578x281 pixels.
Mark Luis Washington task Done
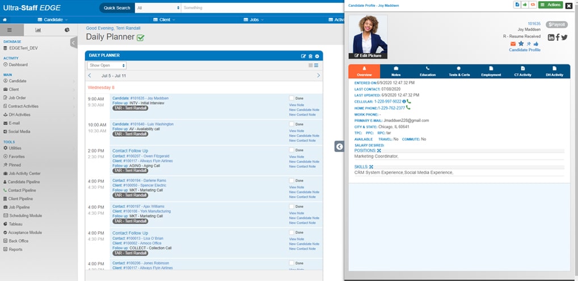(292, 124)
